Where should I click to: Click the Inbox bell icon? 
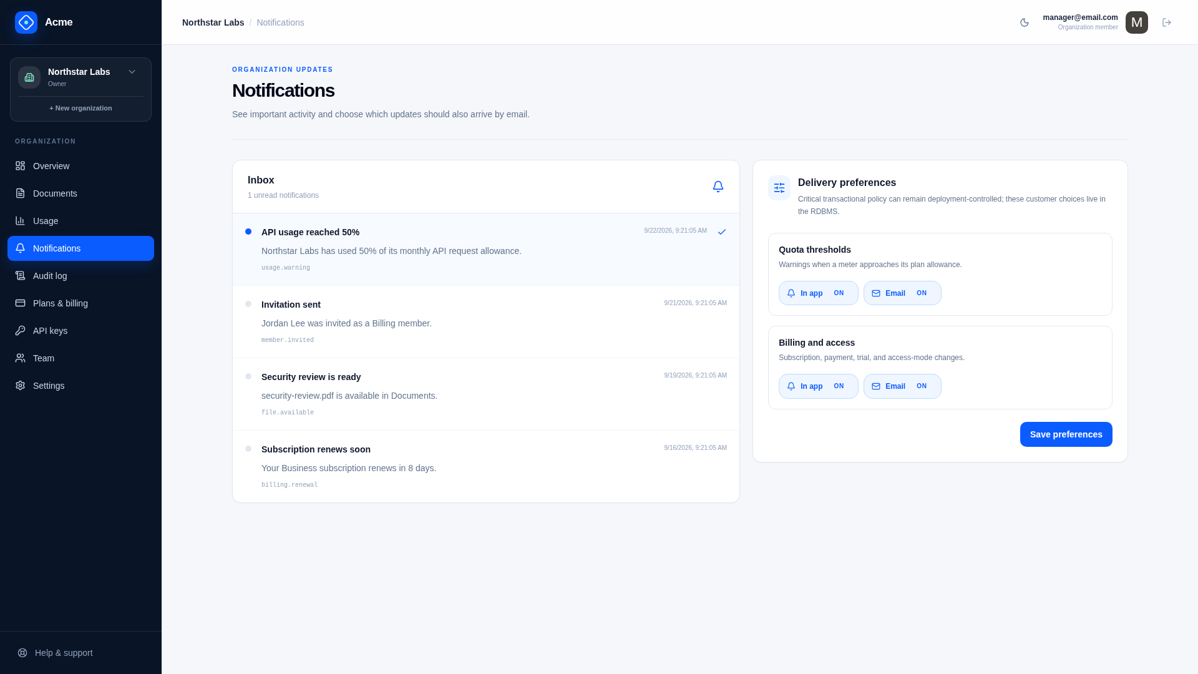point(718,187)
